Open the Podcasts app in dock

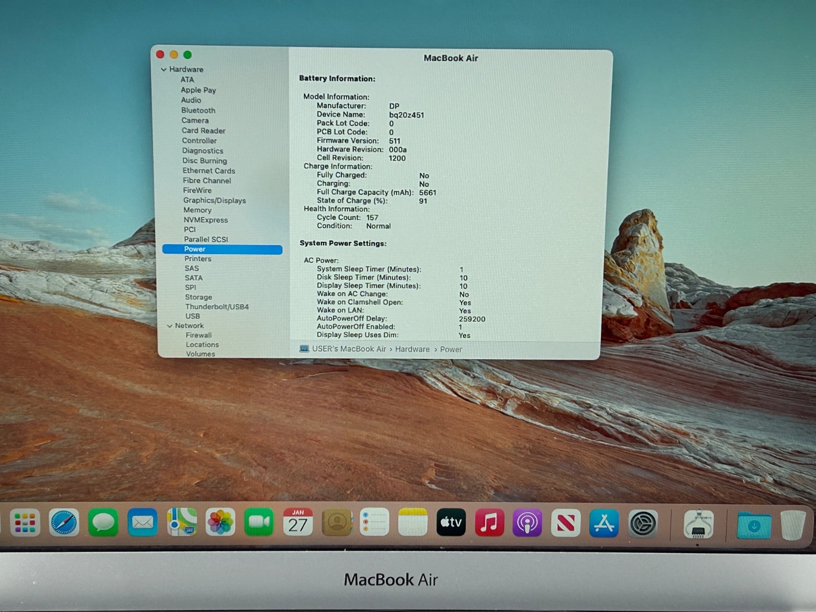coord(527,523)
